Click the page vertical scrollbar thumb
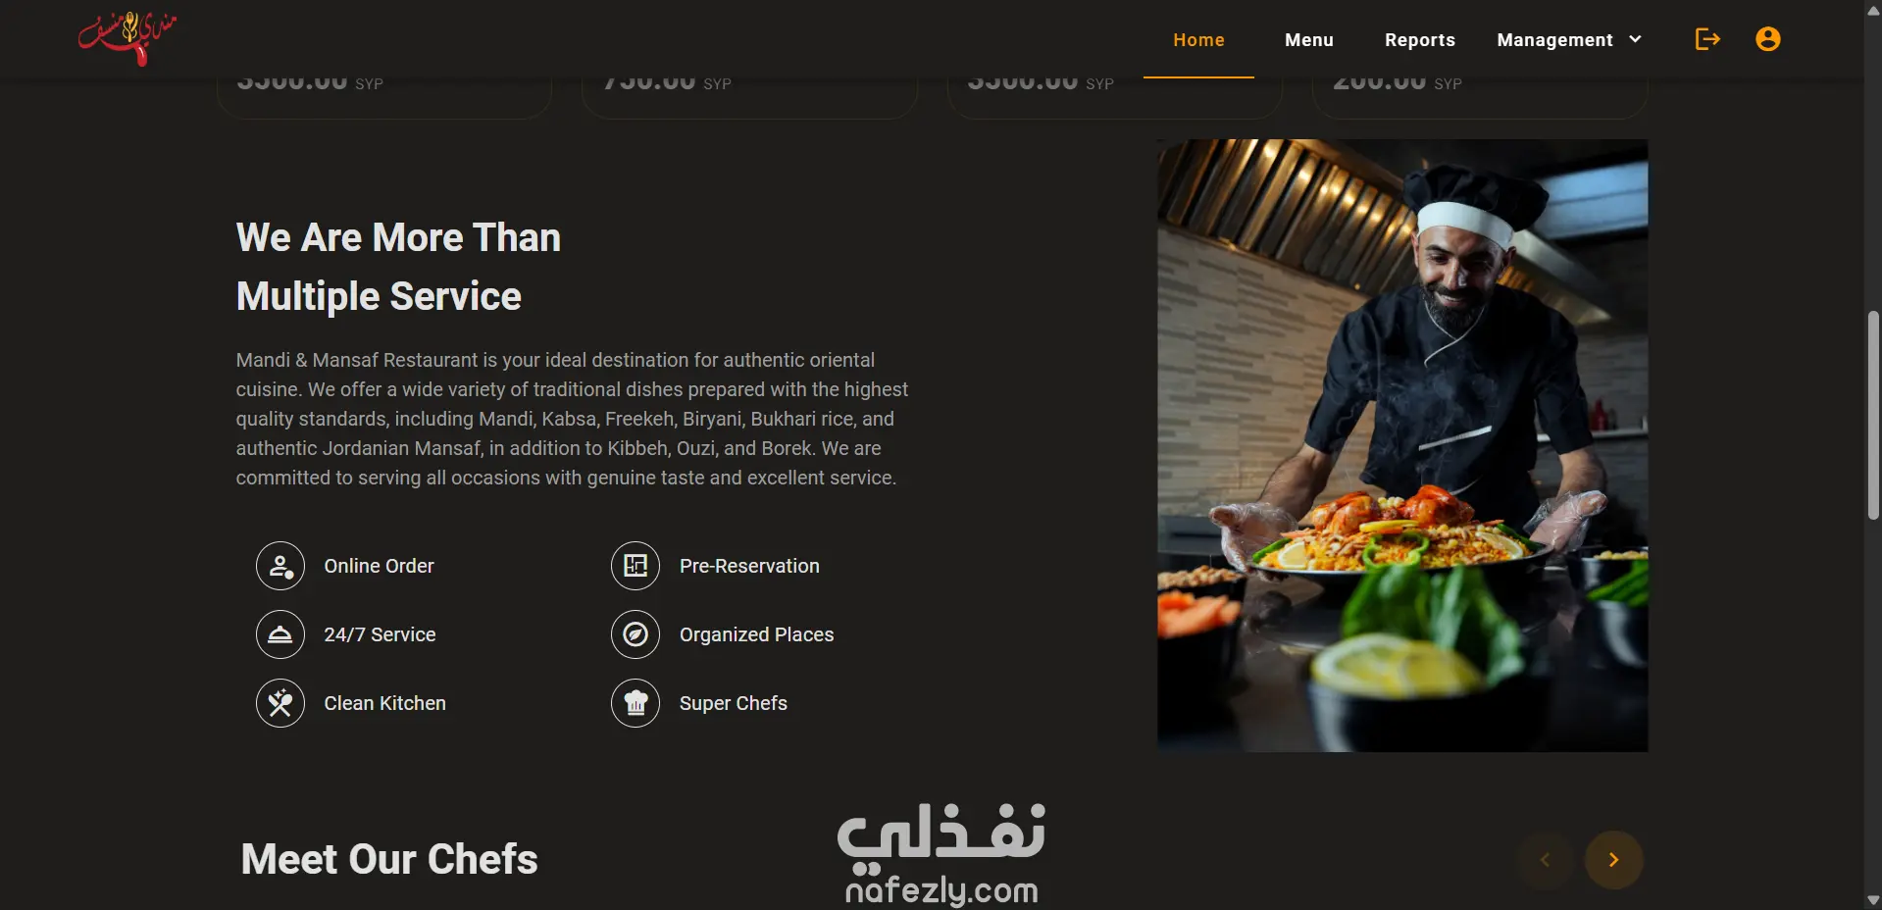Screen dimensions: 1882x910 [x=1873, y=415]
